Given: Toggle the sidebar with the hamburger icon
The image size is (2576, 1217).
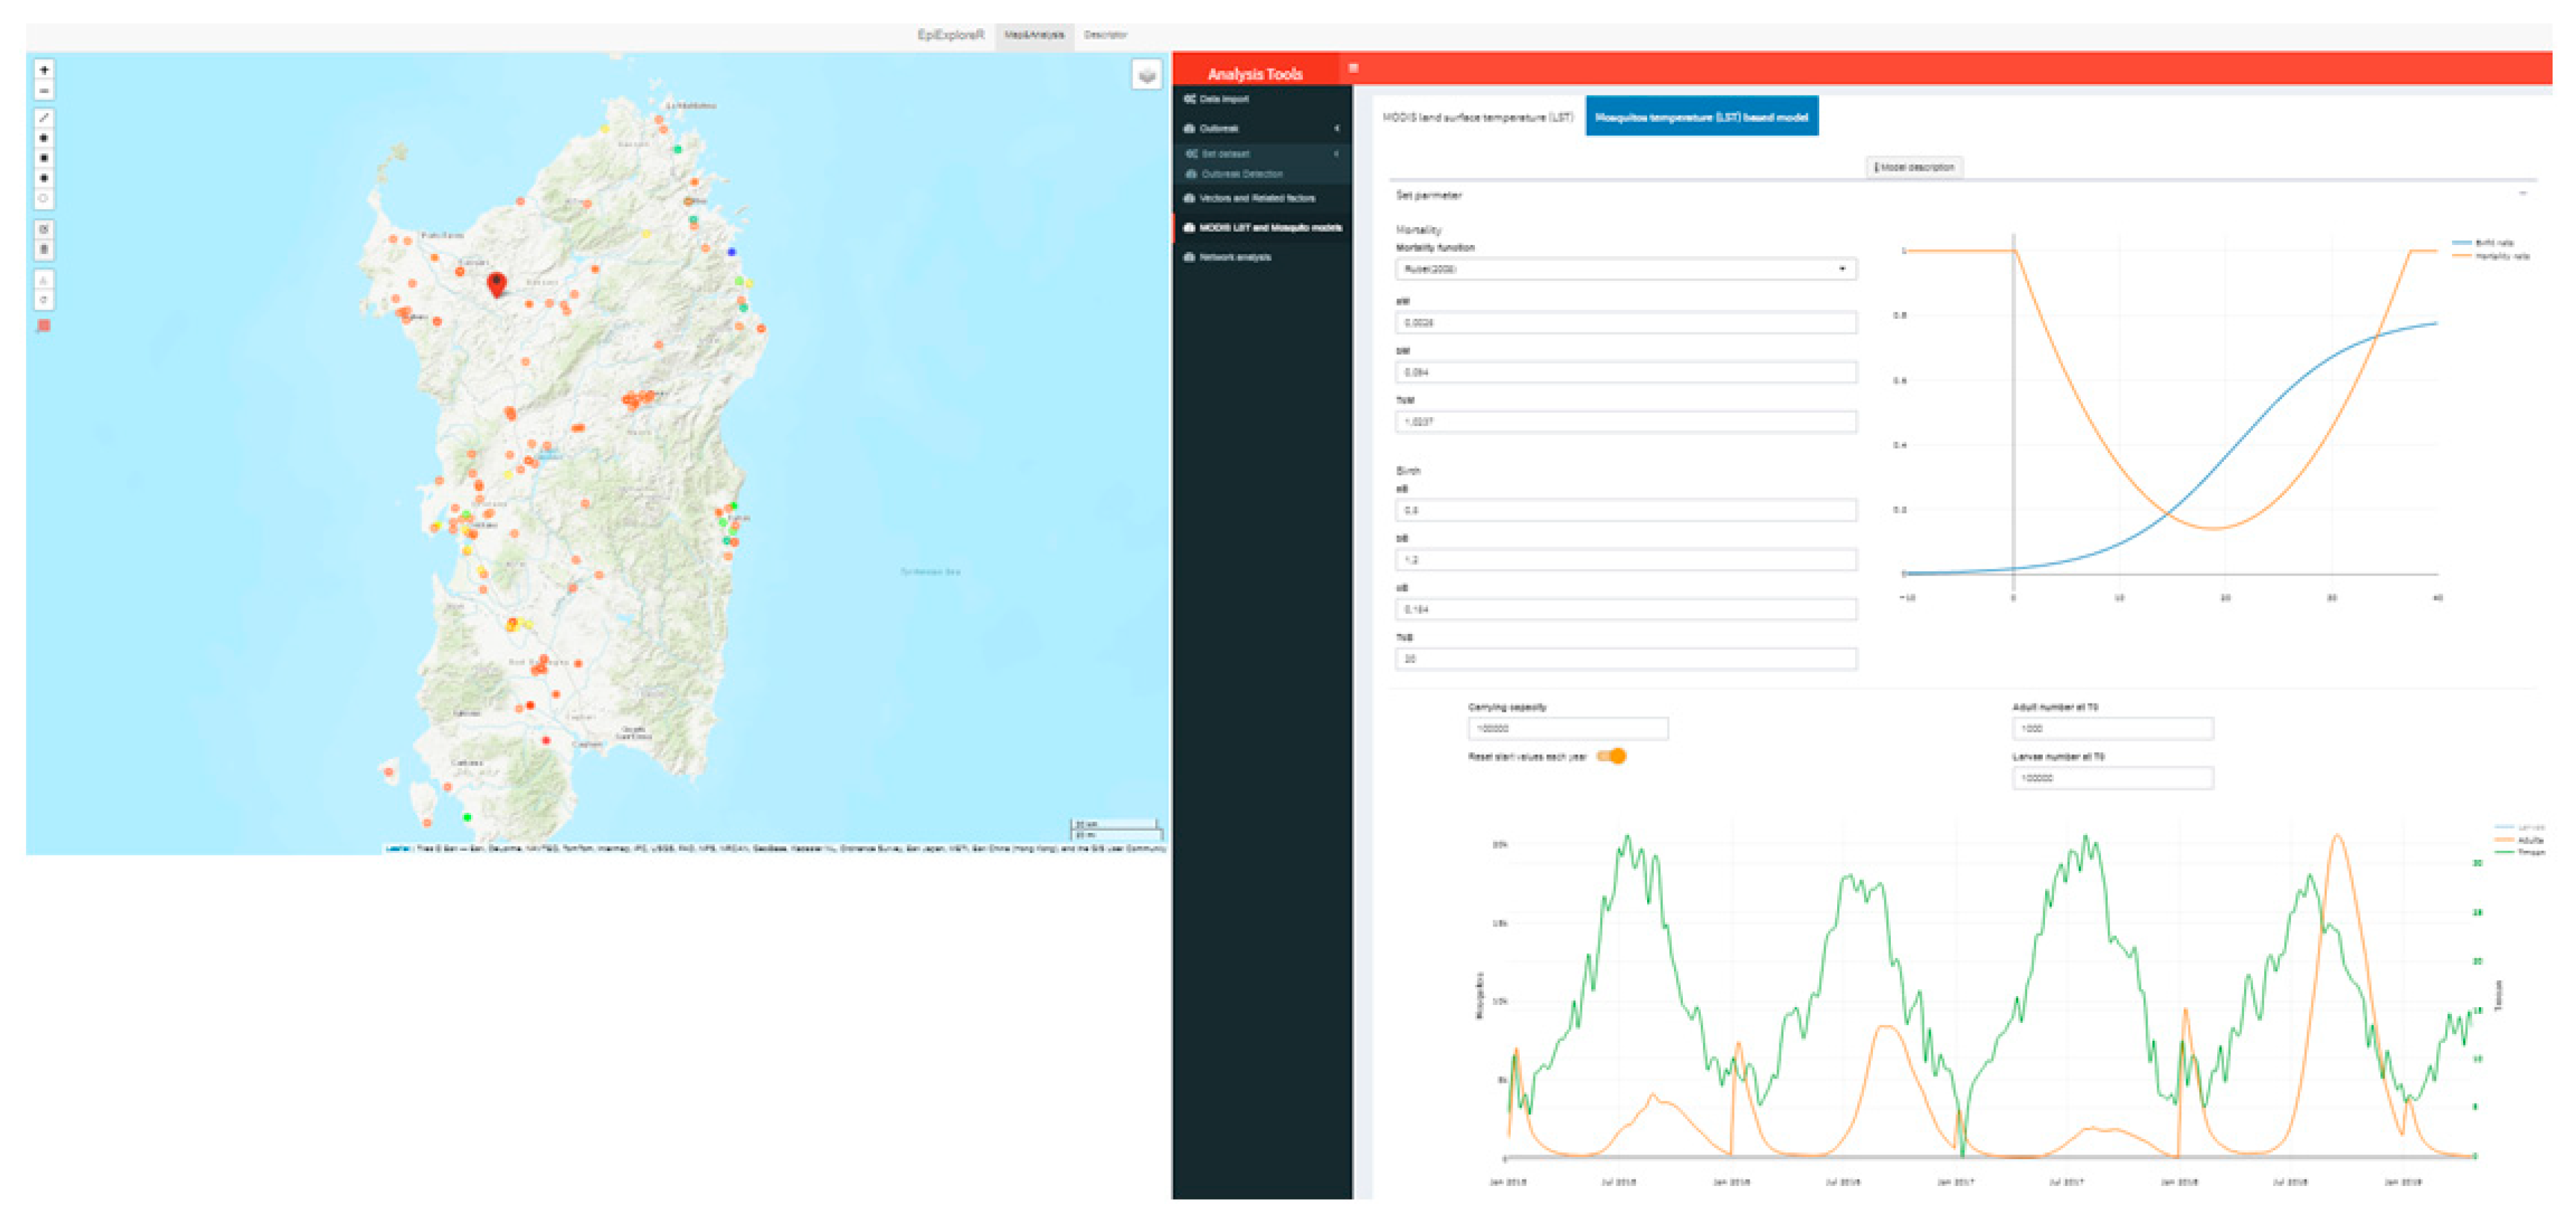Looking at the screenshot, I should click(1353, 69).
